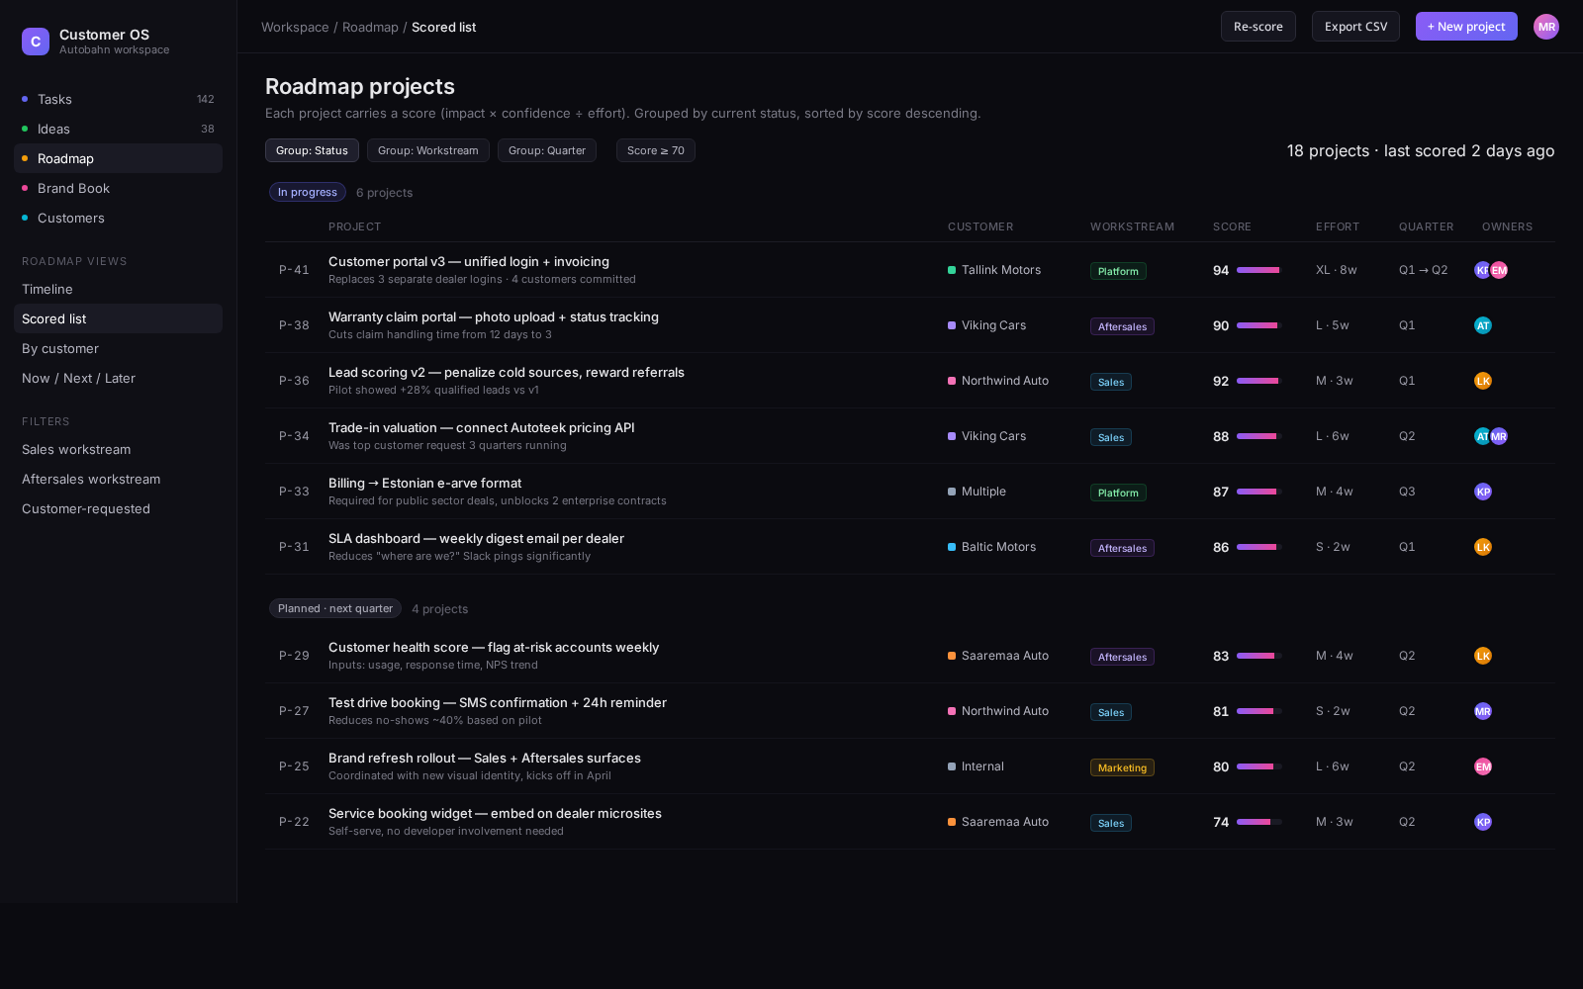
Task: Open Customer health score project
Action: (x=494, y=647)
